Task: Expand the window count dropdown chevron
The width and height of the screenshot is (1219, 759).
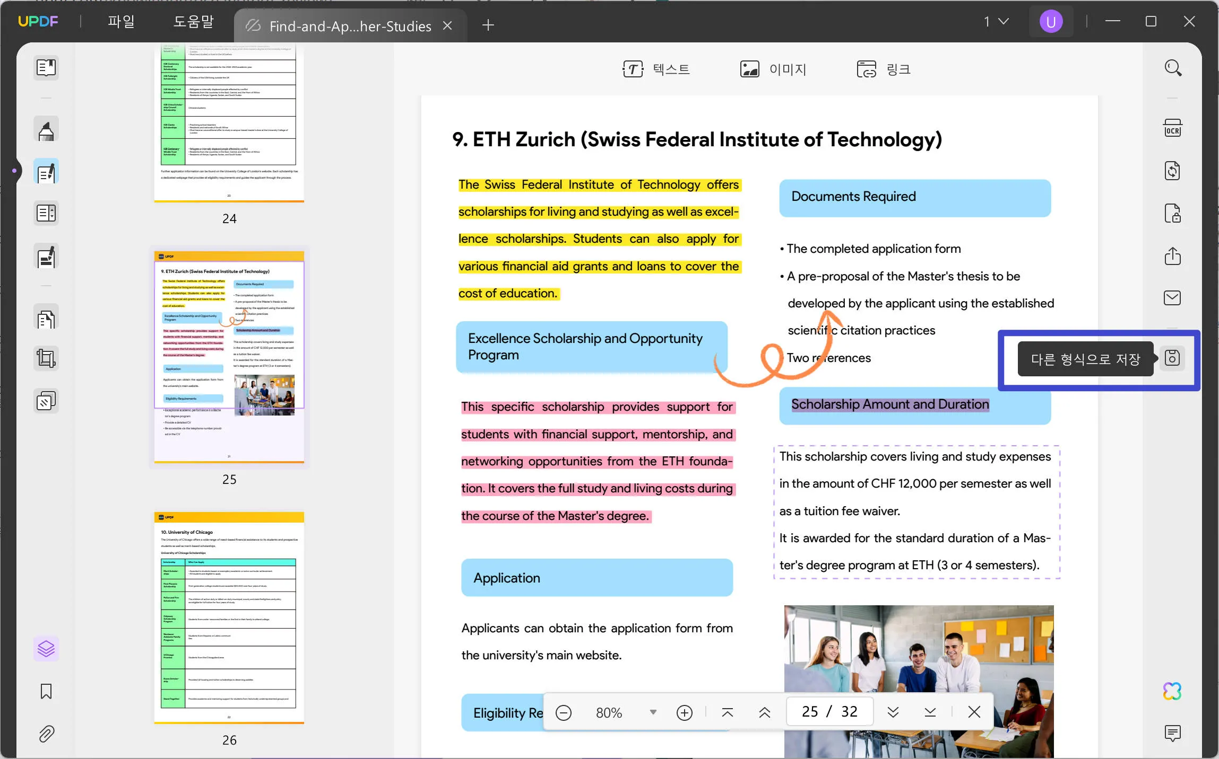Action: coord(1003,22)
